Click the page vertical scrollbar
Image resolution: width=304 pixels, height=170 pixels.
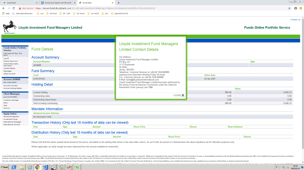pos(303,83)
